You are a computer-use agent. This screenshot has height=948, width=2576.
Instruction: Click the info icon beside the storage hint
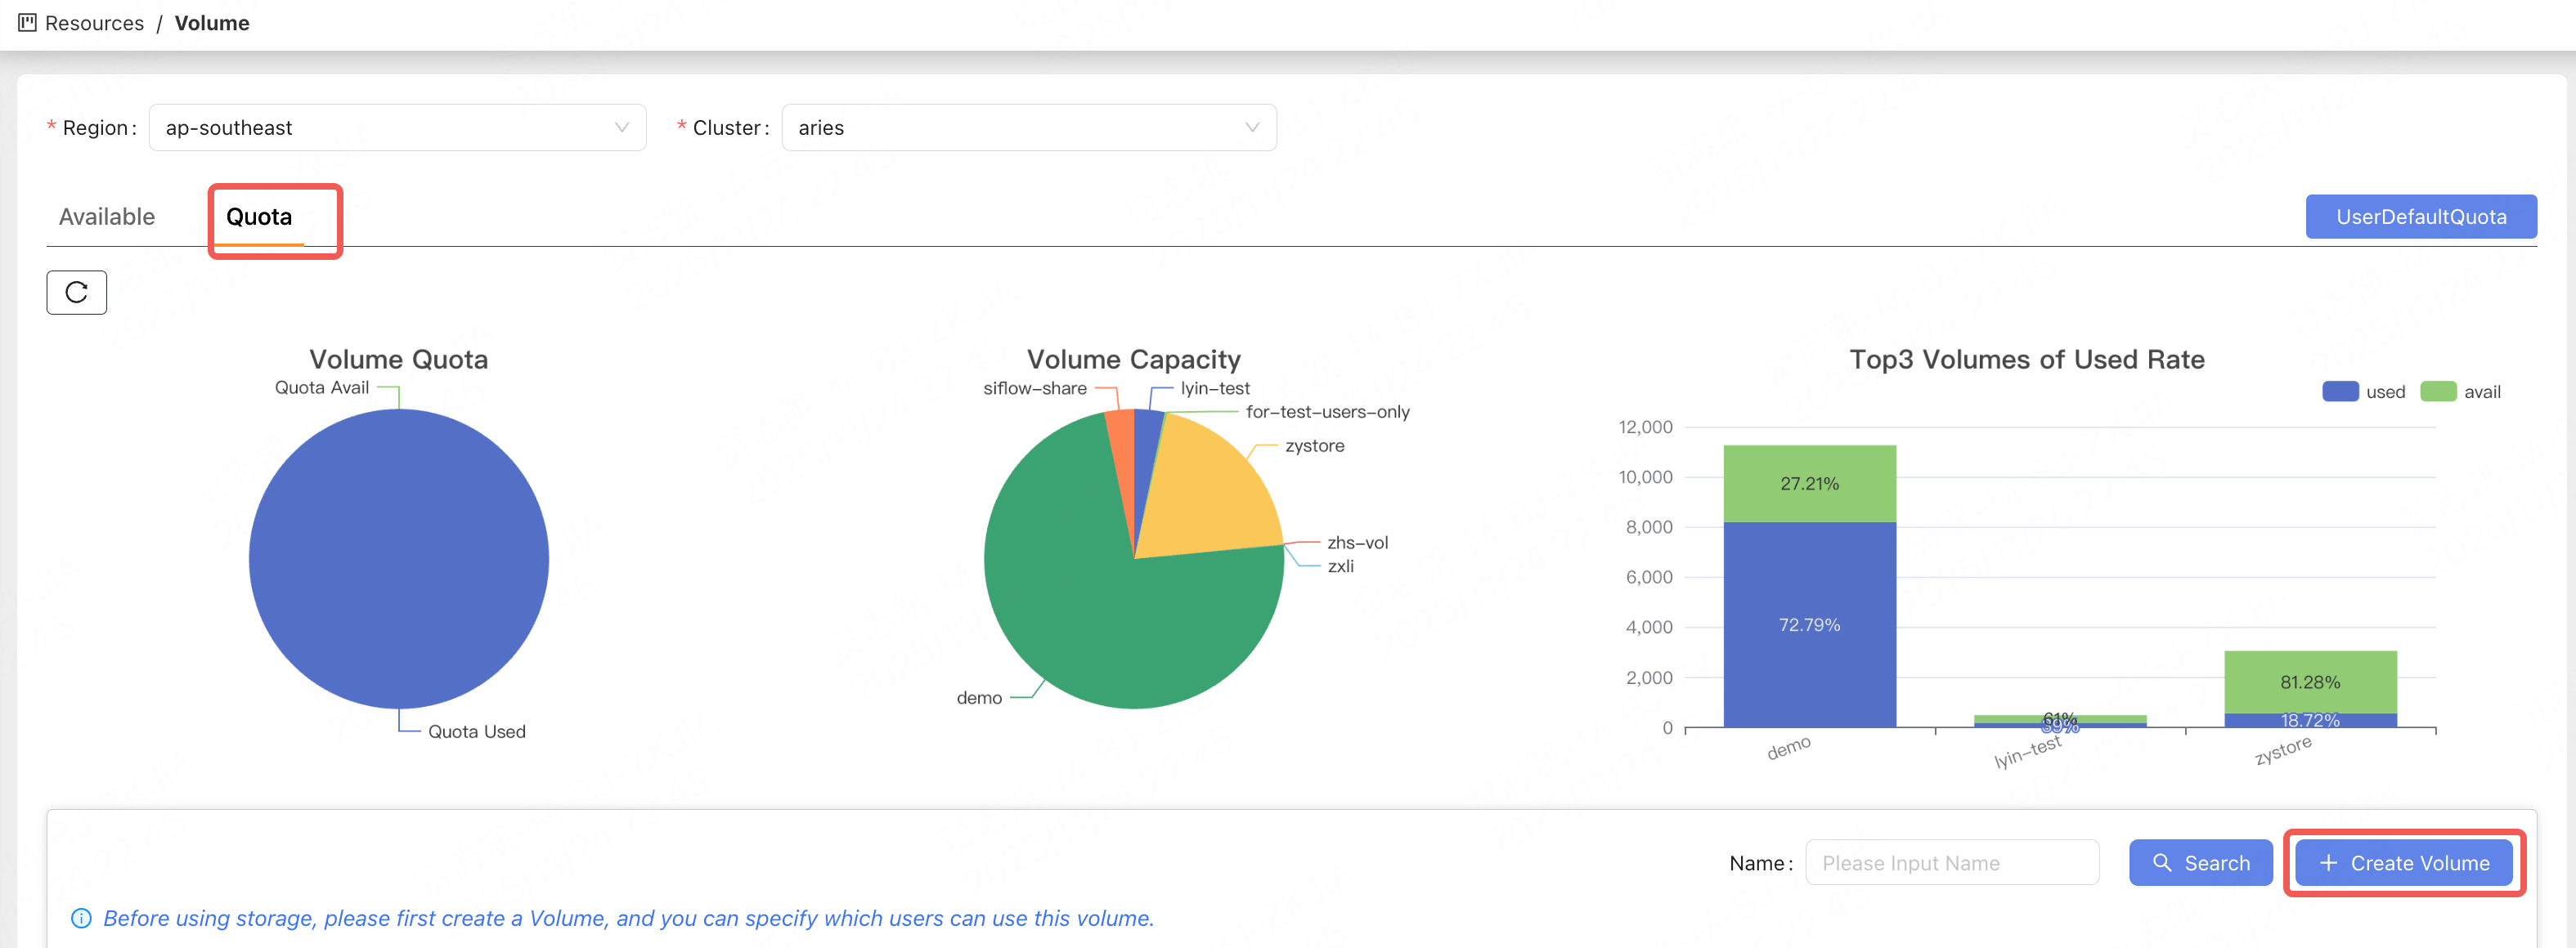[81, 918]
